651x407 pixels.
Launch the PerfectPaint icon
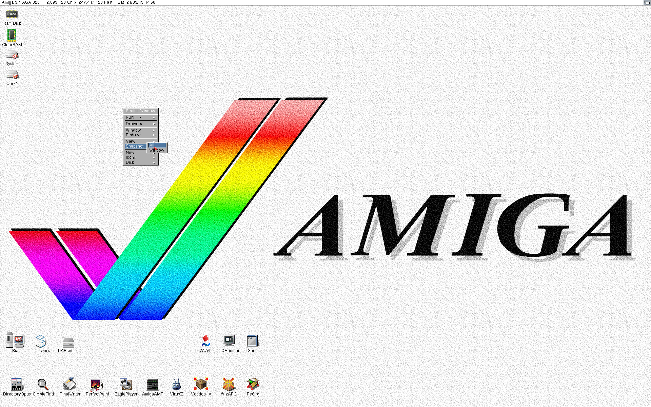tap(97, 385)
